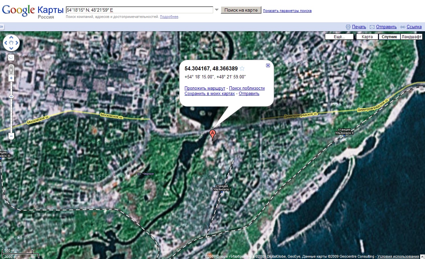
Task: Switch to Карта map view
Action: [x=367, y=37]
